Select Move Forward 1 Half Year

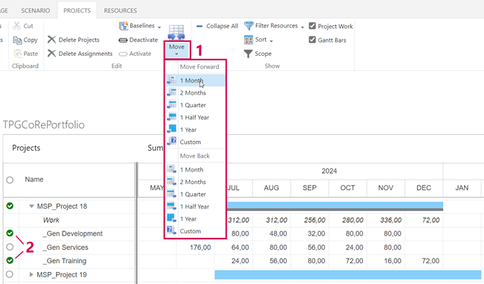(x=195, y=118)
